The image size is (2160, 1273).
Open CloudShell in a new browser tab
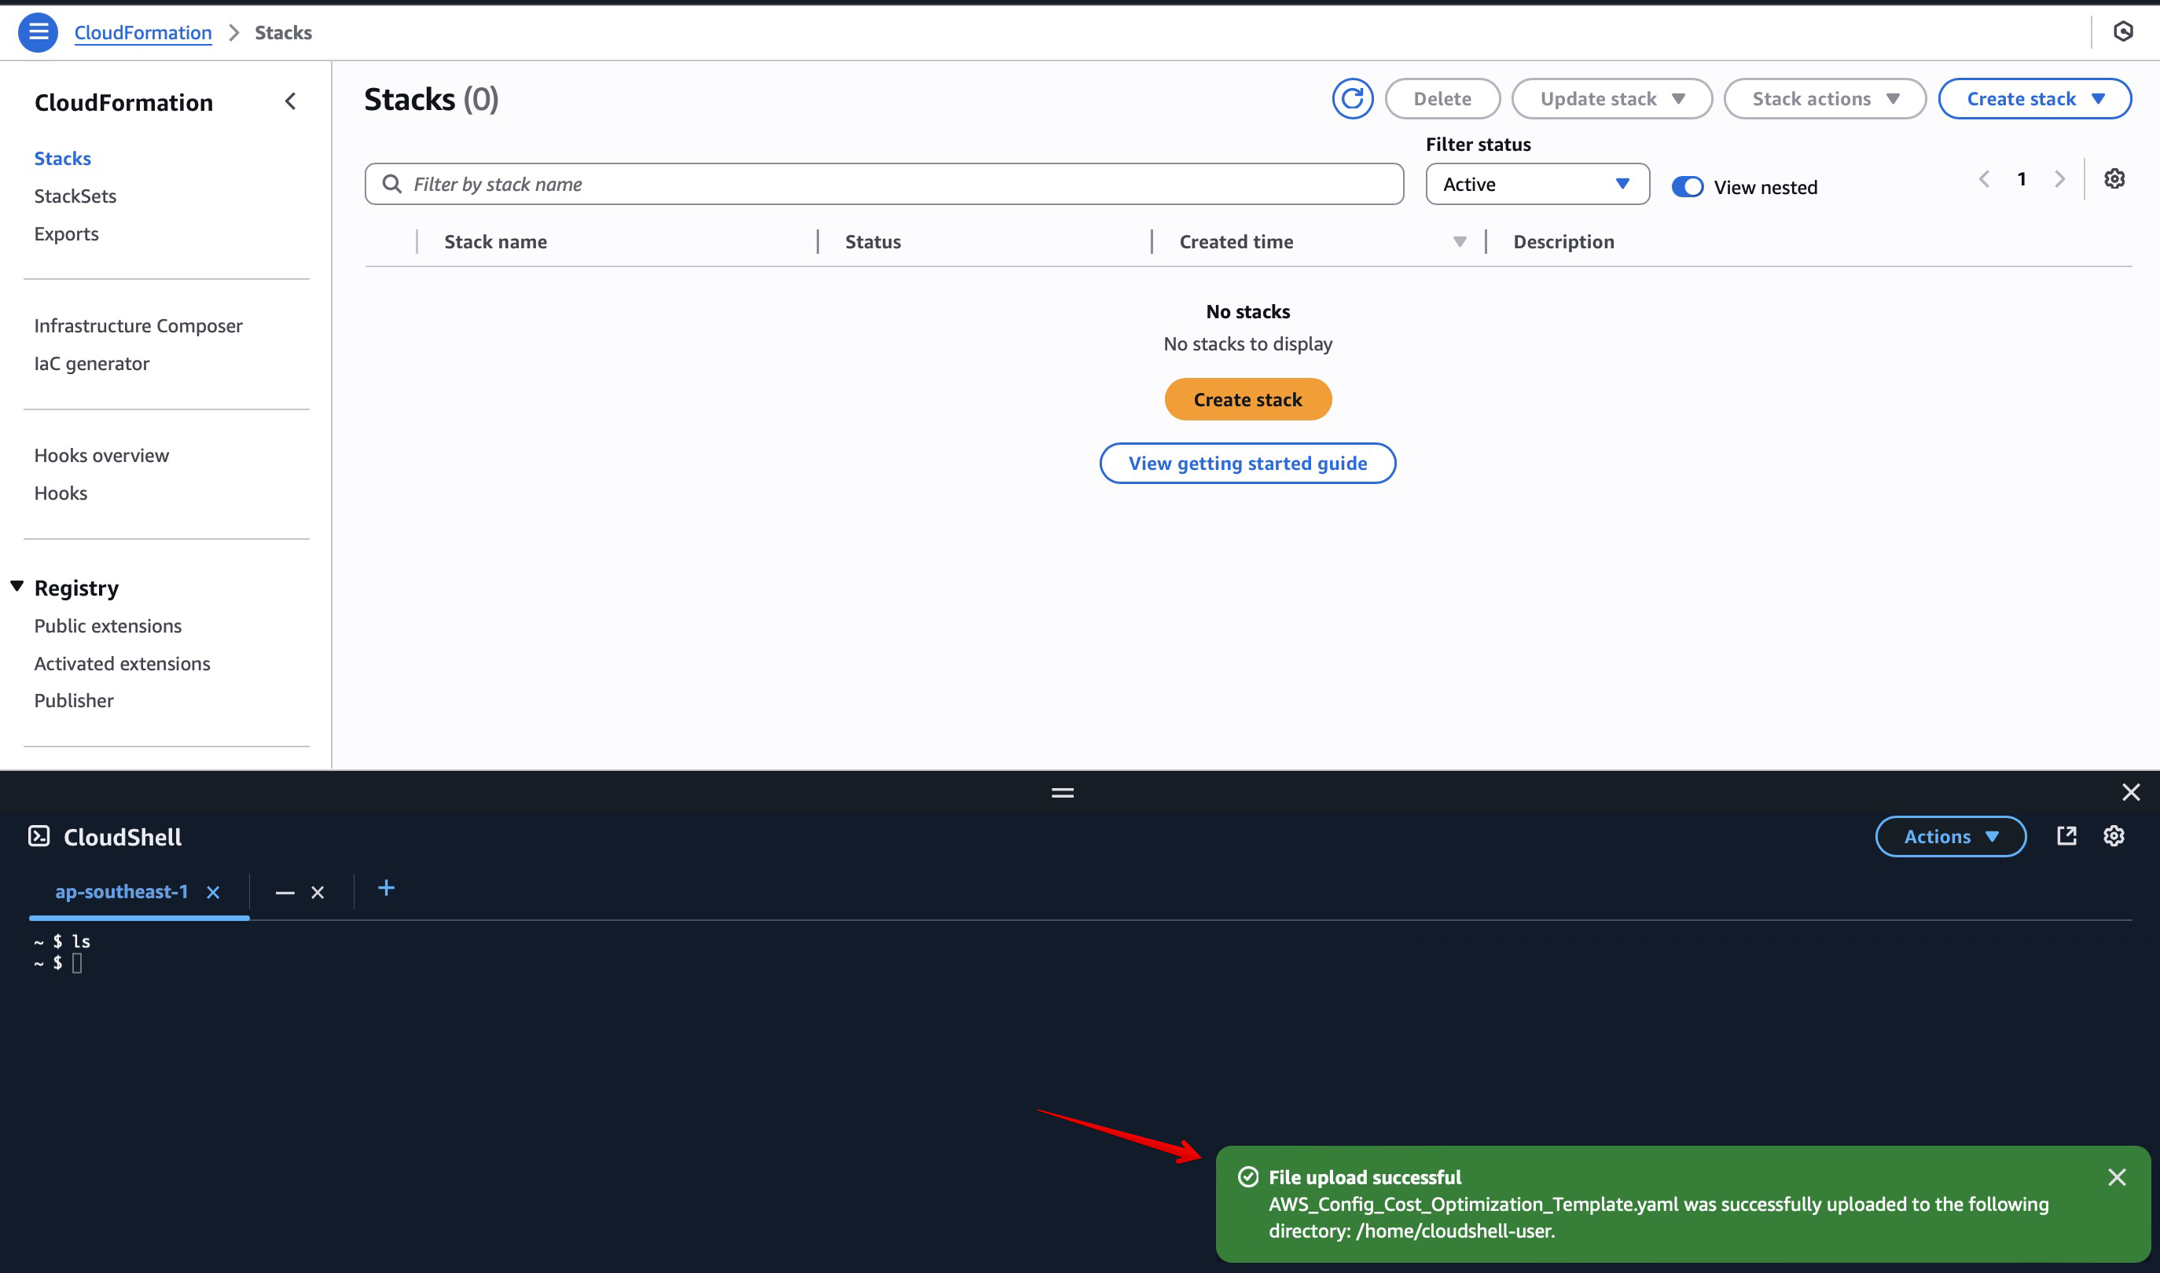(x=2066, y=835)
